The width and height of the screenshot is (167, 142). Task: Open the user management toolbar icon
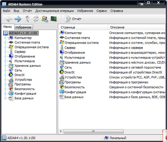coord(45,19)
